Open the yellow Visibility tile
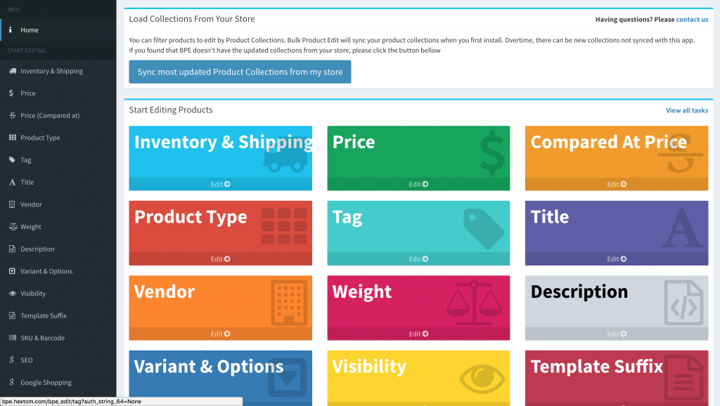 [418, 378]
